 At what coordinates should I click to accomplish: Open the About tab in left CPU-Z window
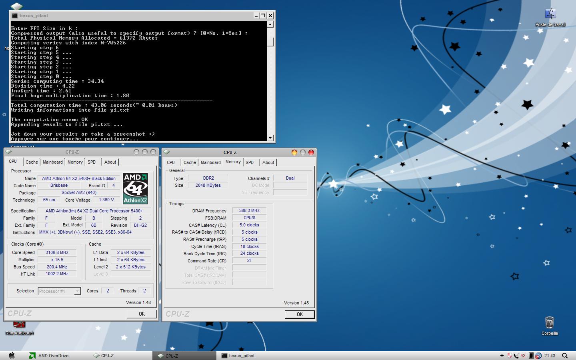[x=110, y=162]
